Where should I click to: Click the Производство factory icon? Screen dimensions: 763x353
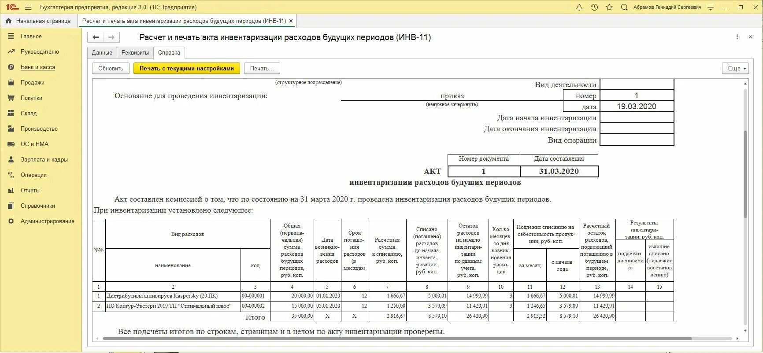click(11, 129)
